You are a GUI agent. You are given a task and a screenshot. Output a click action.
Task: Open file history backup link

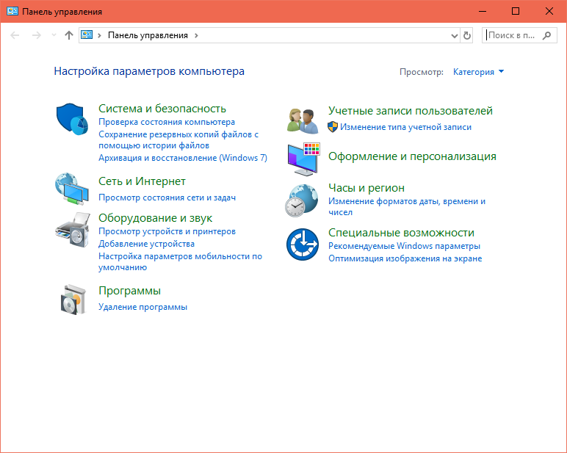pos(178,140)
